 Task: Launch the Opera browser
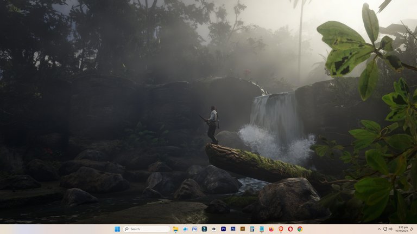pos(290,229)
